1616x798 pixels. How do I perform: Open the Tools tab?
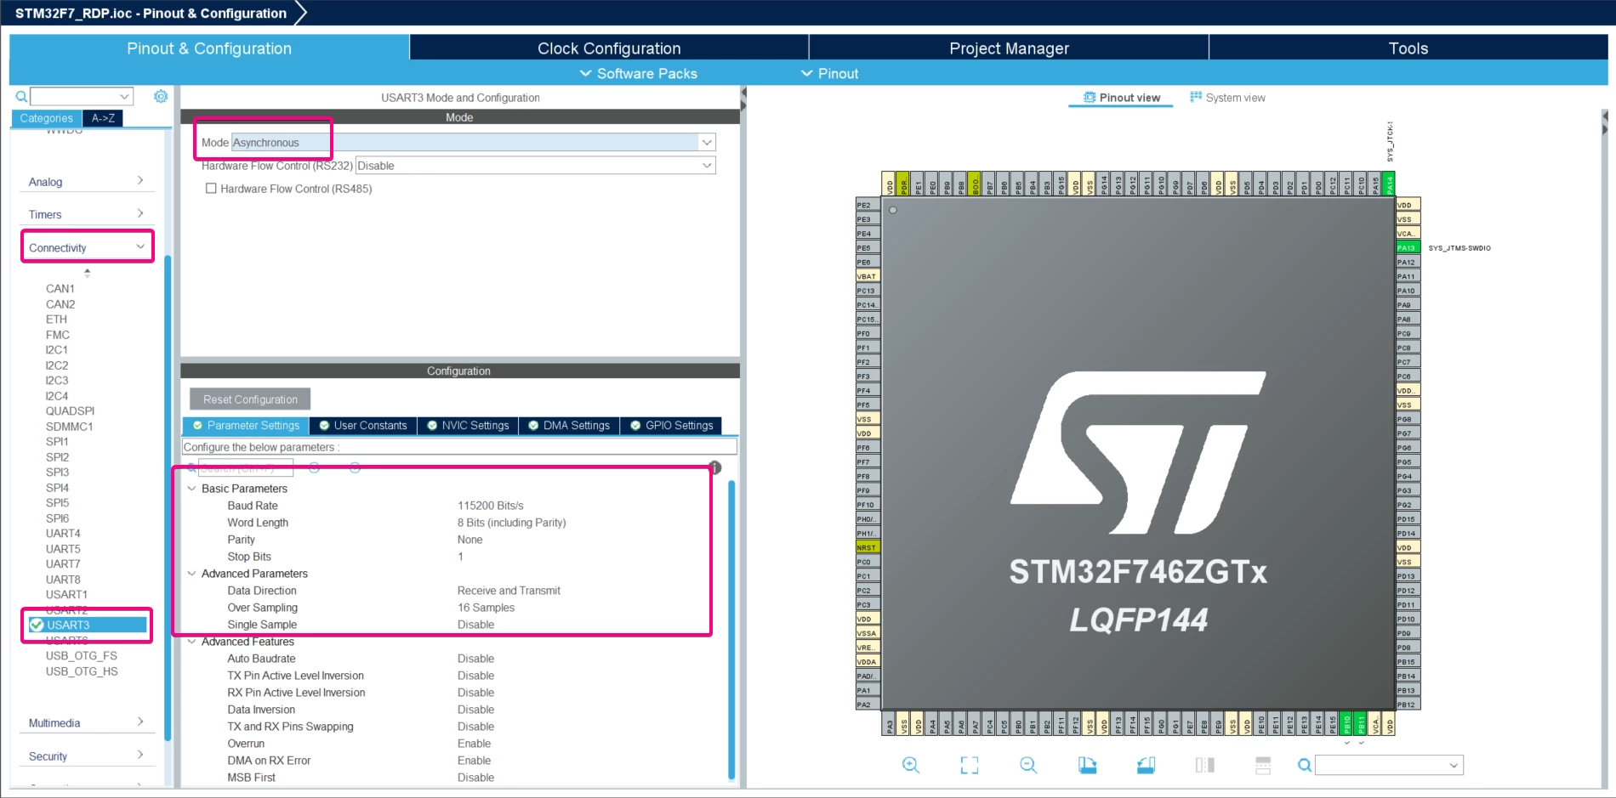[x=1408, y=48]
